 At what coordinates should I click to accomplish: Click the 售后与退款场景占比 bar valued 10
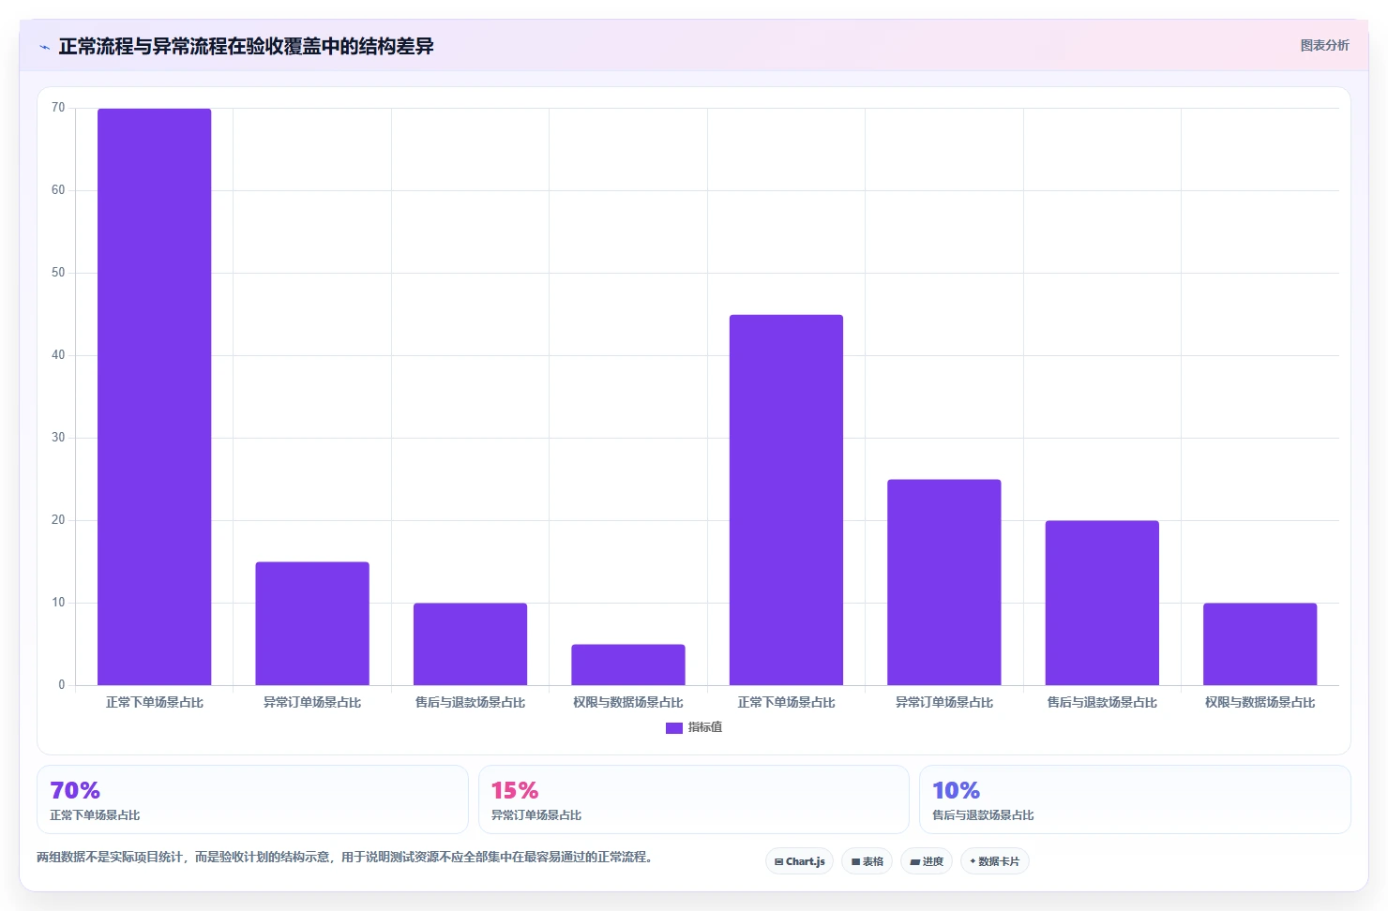click(470, 644)
